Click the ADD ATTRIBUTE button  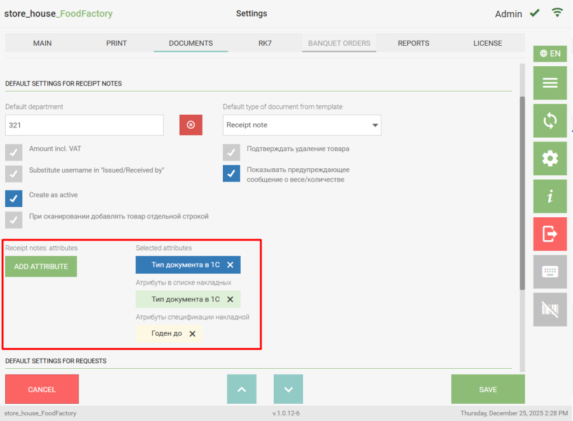click(x=41, y=266)
